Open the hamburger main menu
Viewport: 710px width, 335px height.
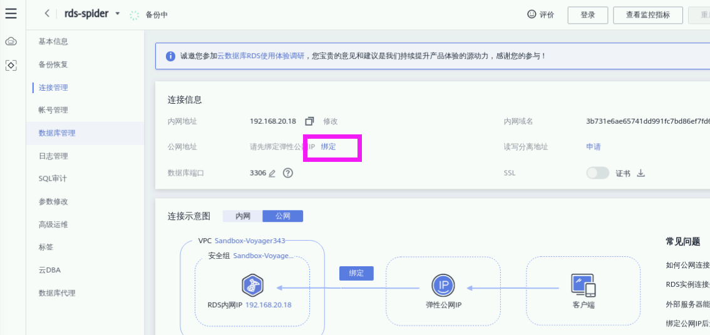11,13
